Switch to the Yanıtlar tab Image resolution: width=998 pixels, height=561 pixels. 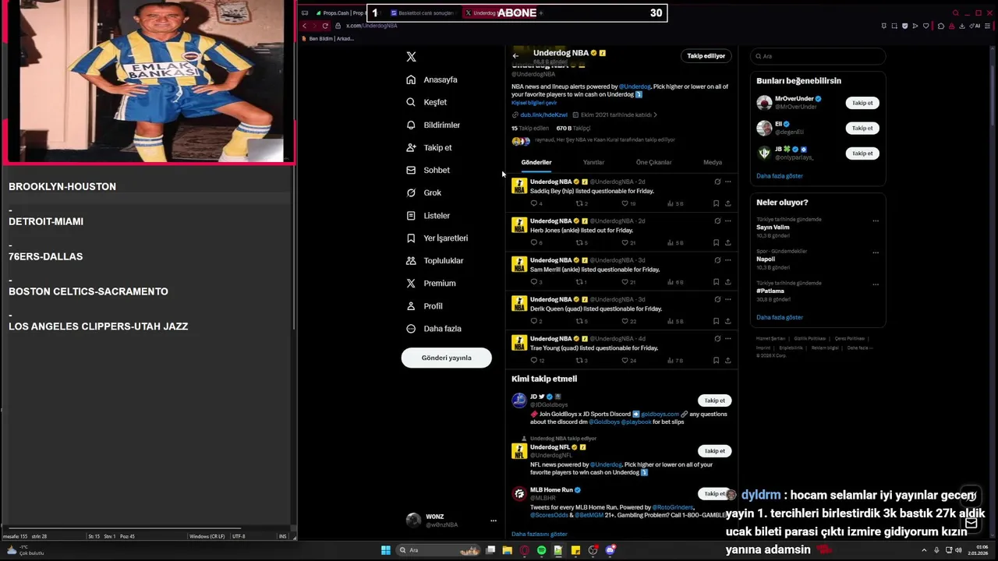tap(593, 162)
